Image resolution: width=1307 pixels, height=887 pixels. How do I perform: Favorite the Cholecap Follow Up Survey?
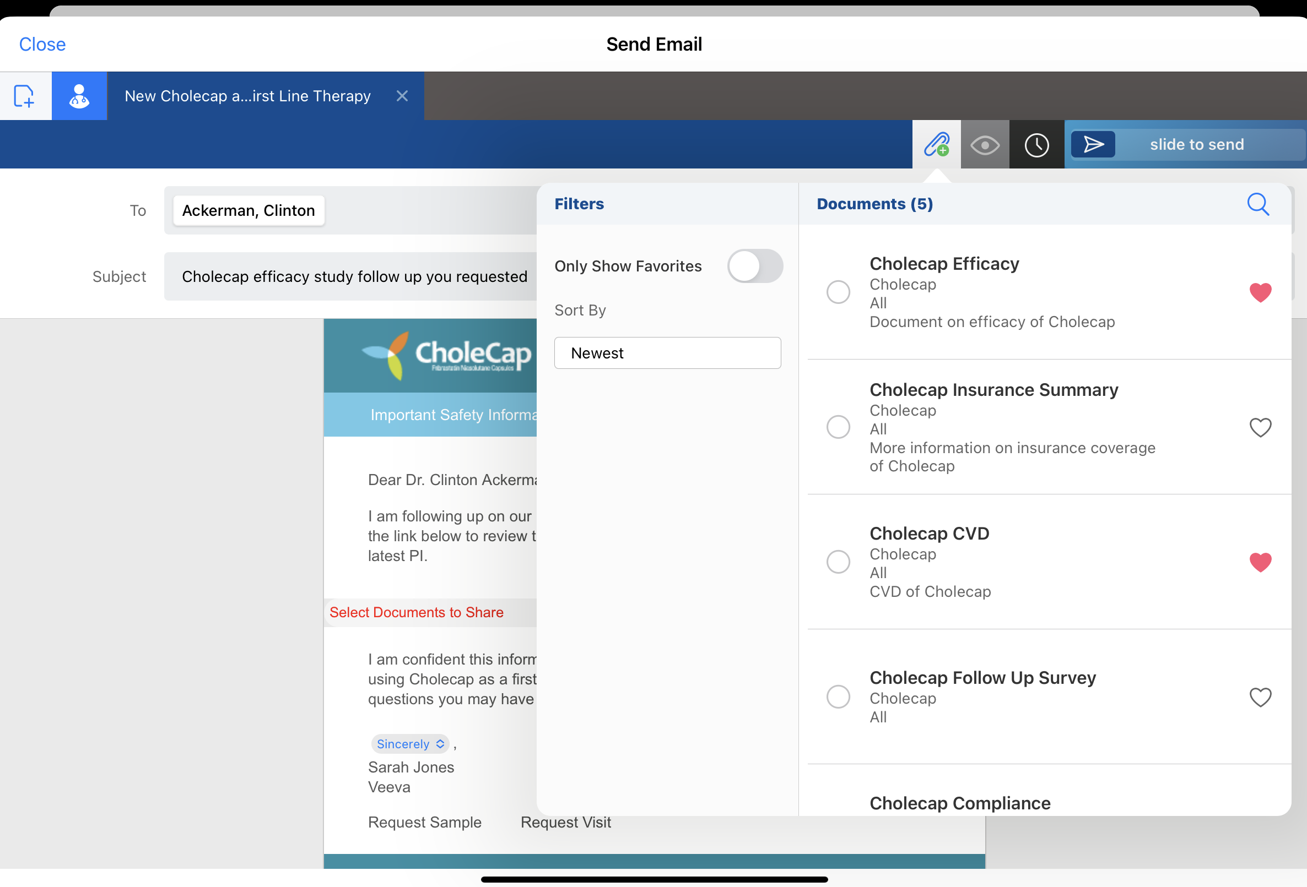click(1260, 697)
